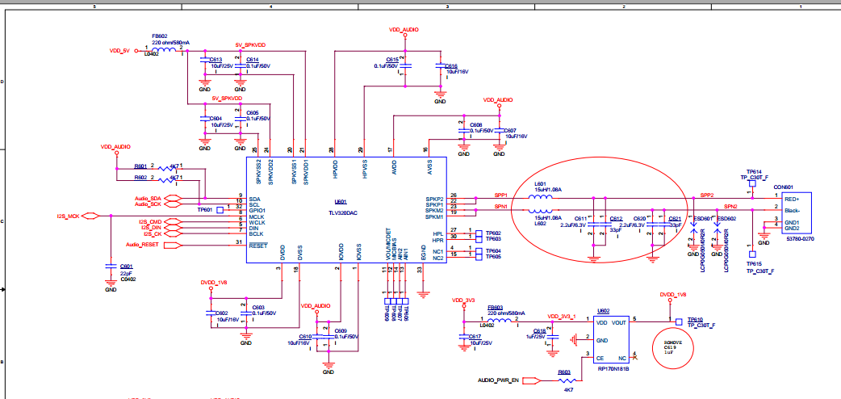Click capacitor label C604
Screen dimensions: 841x399
click(x=215, y=118)
